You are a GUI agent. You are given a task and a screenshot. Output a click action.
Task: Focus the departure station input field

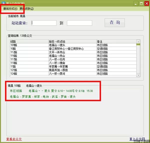coord(44,23)
